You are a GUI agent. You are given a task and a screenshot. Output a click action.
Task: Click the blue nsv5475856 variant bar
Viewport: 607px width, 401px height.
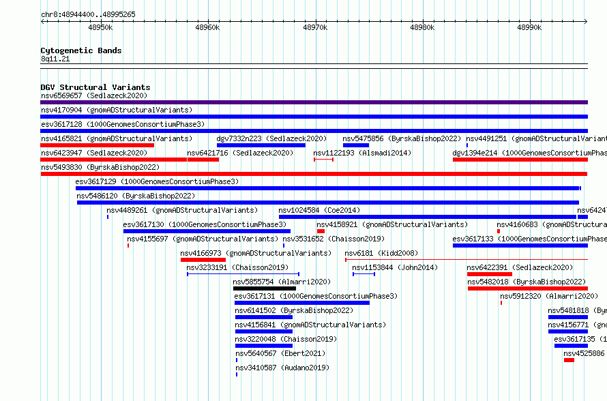pos(356,145)
